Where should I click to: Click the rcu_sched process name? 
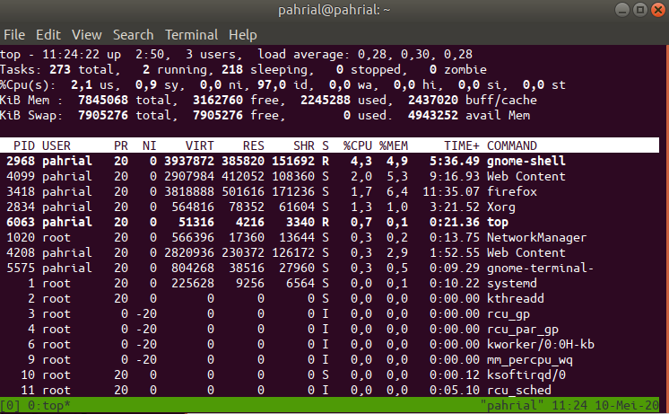point(519,390)
